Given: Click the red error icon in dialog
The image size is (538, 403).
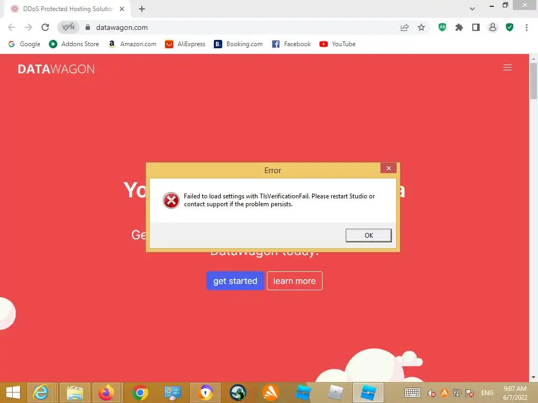Looking at the screenshot, I should [x=171, y=200].
